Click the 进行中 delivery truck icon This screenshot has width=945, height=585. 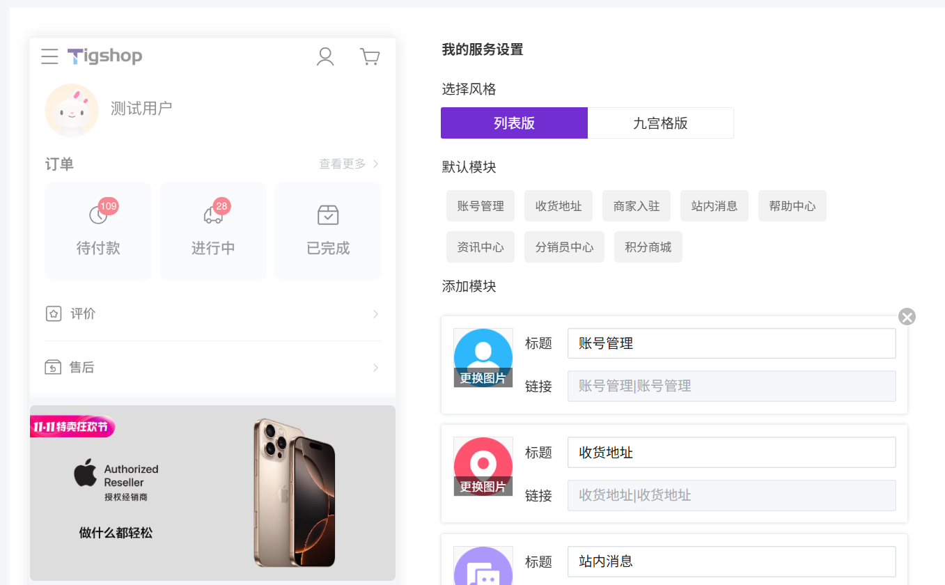pyautogui.click(x=213, y=215)
